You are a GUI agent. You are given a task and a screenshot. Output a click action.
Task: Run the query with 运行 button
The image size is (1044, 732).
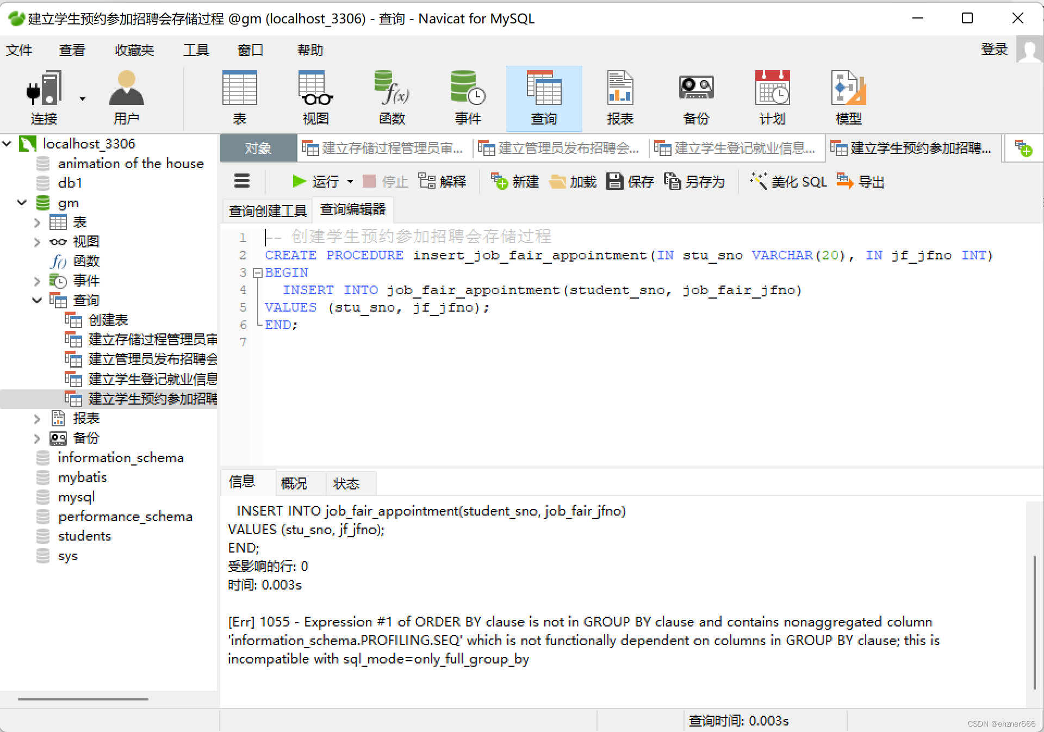(x=321, y=181)
